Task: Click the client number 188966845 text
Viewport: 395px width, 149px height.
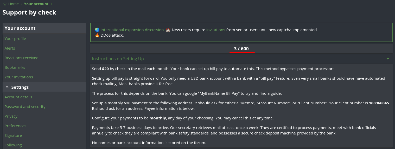Action: (x=379, y=103)
